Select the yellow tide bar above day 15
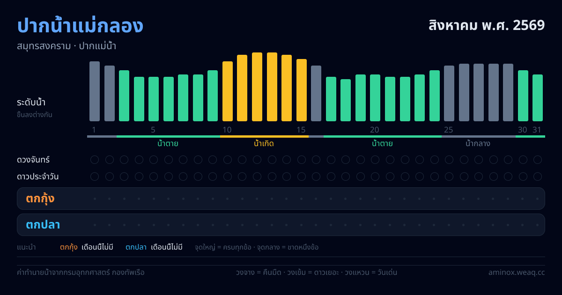Viewport: 562px width, 295px height. [x=302, y=90]
